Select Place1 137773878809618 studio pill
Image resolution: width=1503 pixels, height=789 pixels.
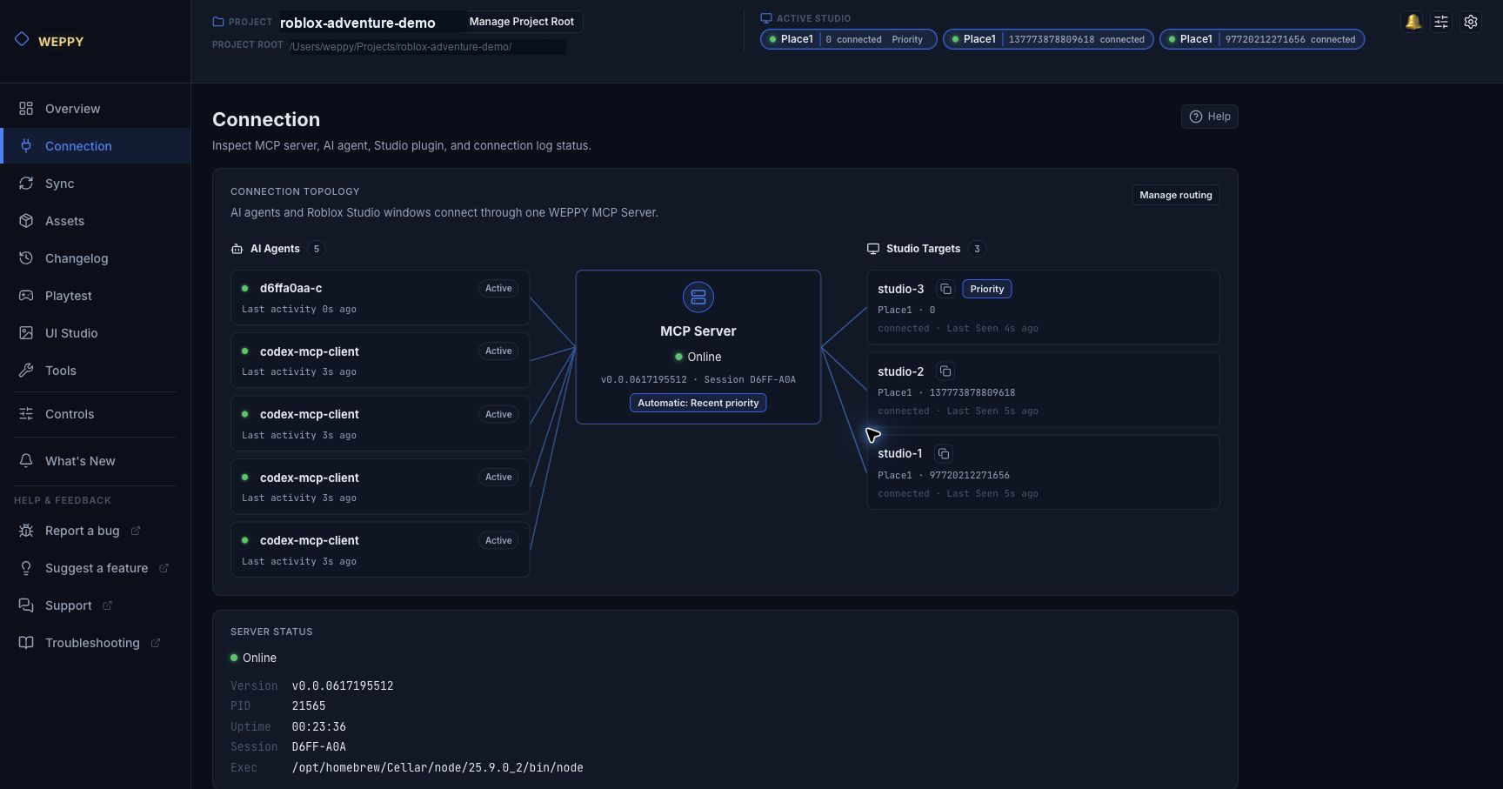1048,39
